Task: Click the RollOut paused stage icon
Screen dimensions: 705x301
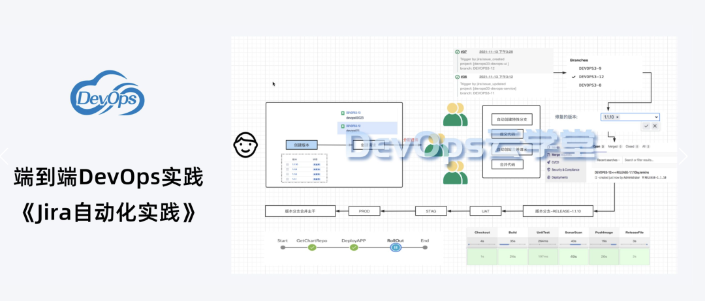Action: pyautogui.click(x=396, y=247)
